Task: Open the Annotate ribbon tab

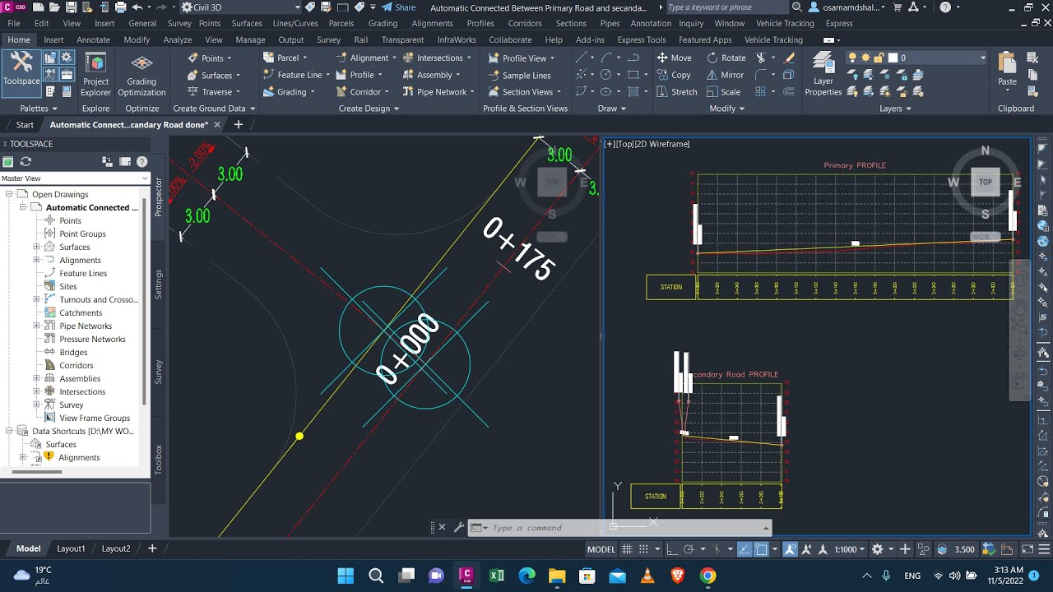Action: click(x=93, y=39)
